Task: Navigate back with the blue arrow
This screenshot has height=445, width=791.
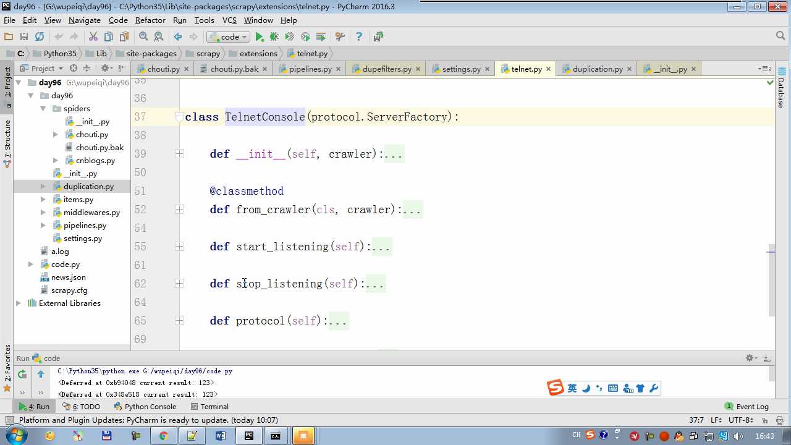Action: 178,36
